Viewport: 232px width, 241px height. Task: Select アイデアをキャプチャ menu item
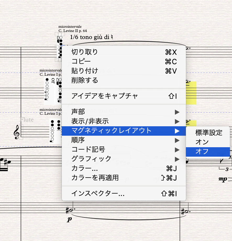pyautogui.click(x=124, y=96)
